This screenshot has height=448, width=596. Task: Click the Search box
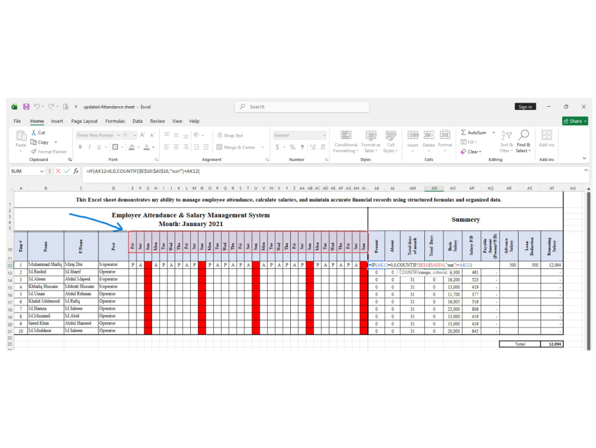pos(302,107)
